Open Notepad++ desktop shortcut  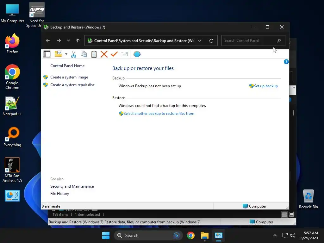12,106
